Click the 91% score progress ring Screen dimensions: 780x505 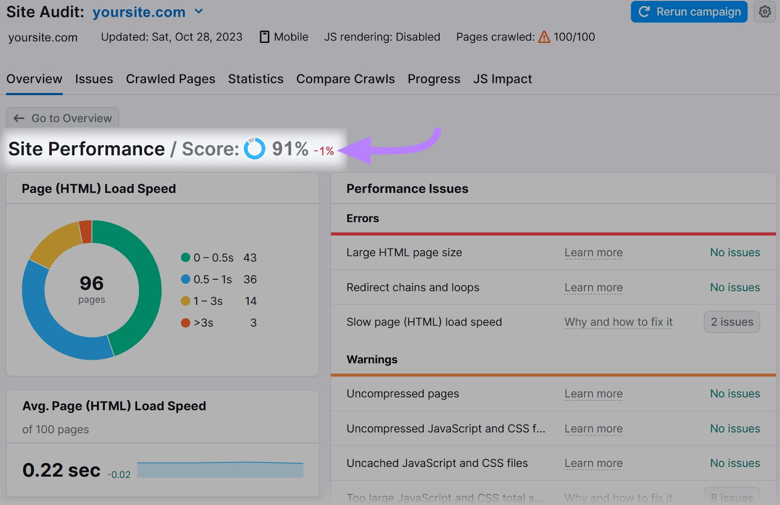click(254, 150)
